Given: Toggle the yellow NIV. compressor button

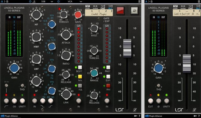Looking at the screenshot, I should click(x=80, y=76).
